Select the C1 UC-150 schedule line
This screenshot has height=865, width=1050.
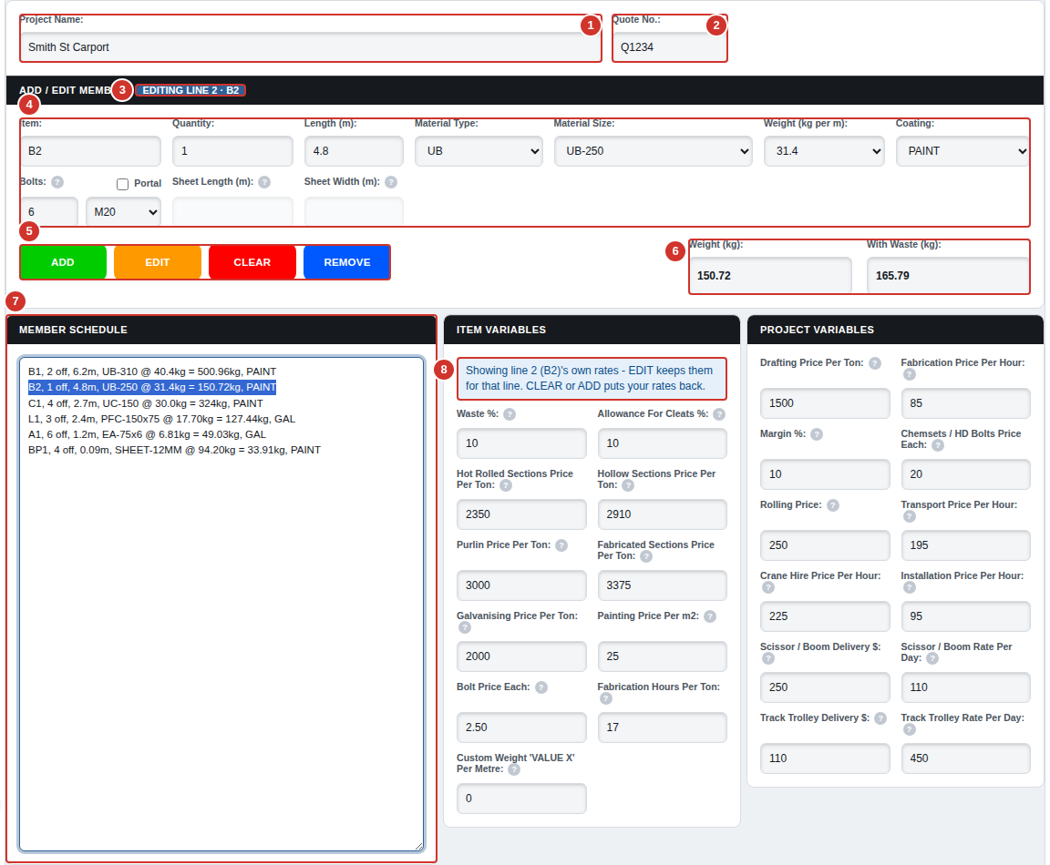145,403
